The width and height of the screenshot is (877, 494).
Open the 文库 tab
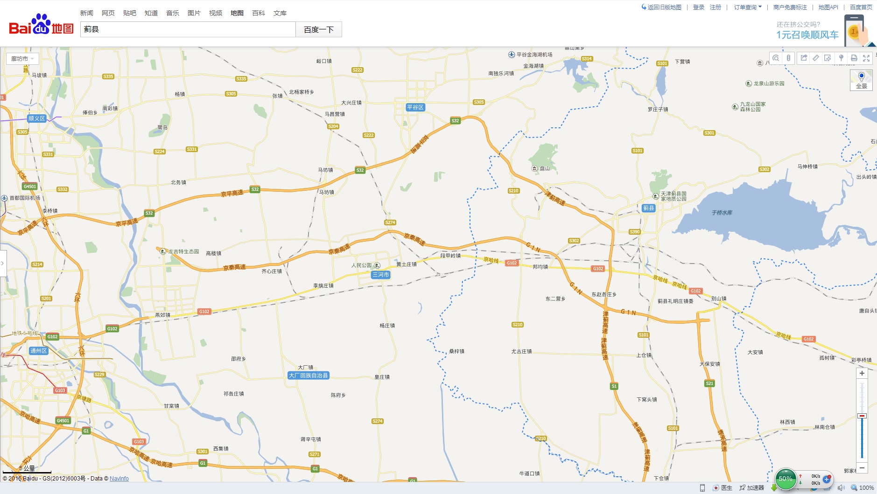[280, 13]
